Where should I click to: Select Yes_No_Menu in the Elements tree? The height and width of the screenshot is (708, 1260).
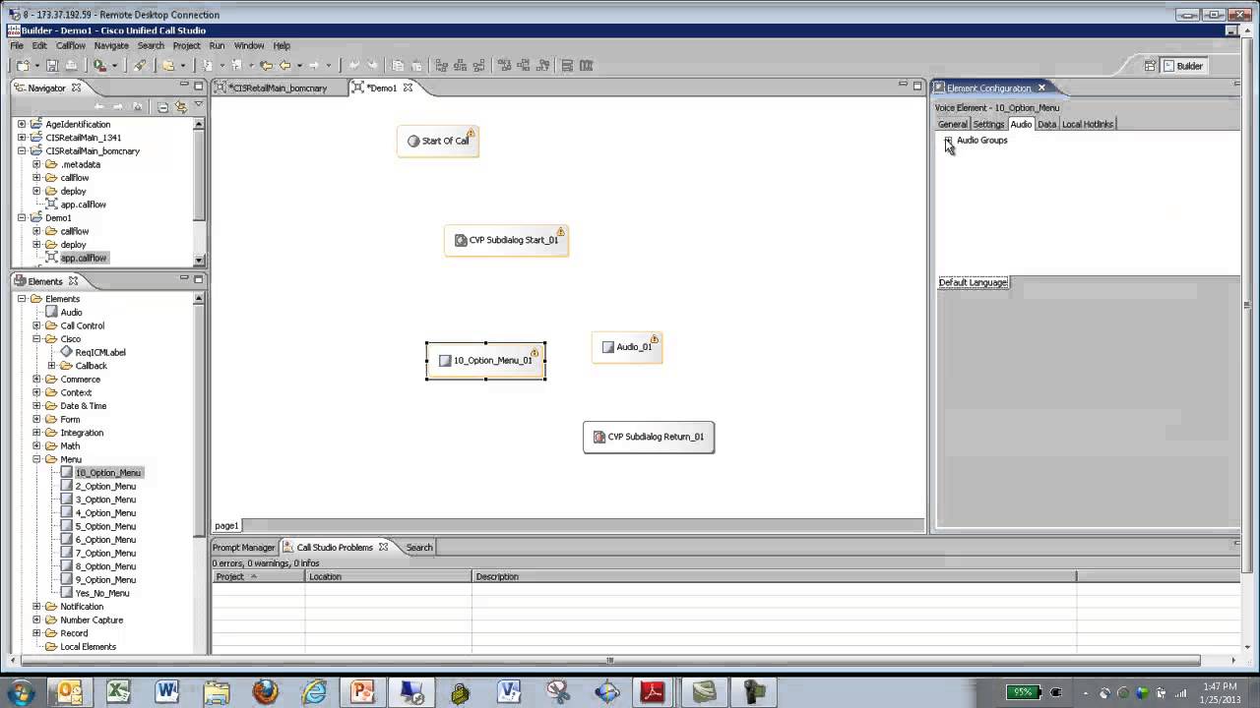click(102, 593)
